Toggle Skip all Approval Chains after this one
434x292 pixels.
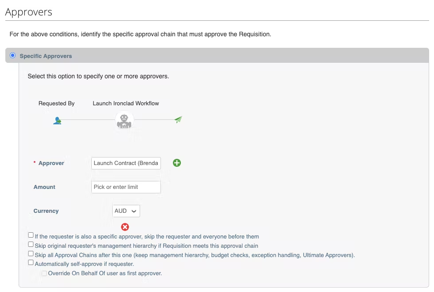point(31,254)
